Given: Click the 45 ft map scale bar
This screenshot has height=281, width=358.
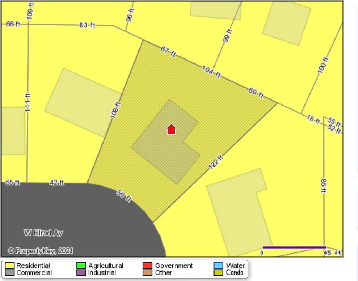Looking at the screenshot, I should coord(294,247).
